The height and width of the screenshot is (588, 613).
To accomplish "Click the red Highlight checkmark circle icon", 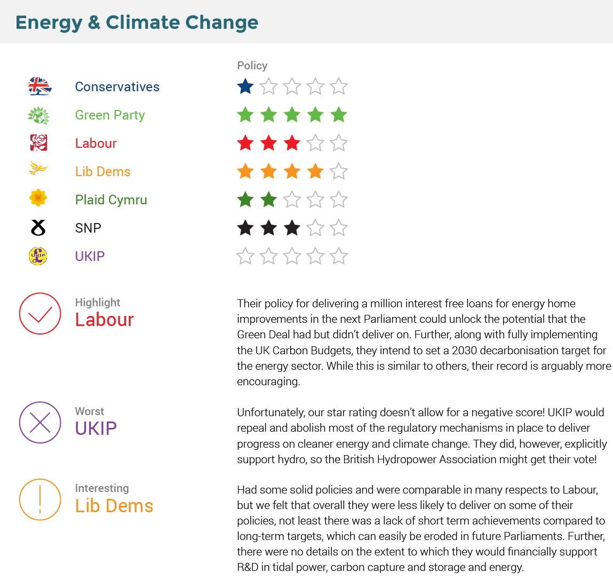I will 40,314.
